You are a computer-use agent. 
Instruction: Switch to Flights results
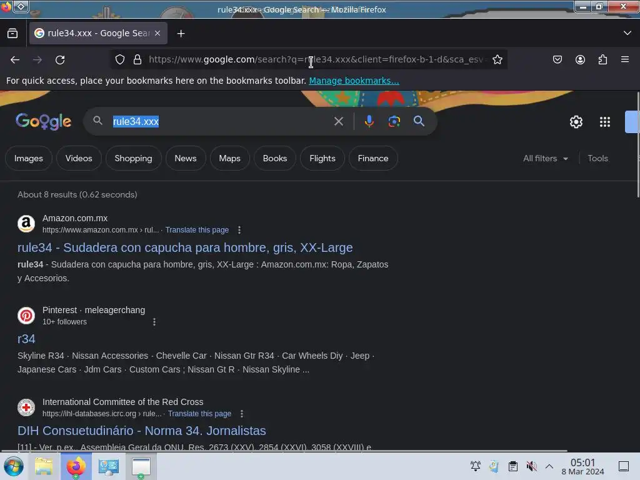click(x=322, y=158)
